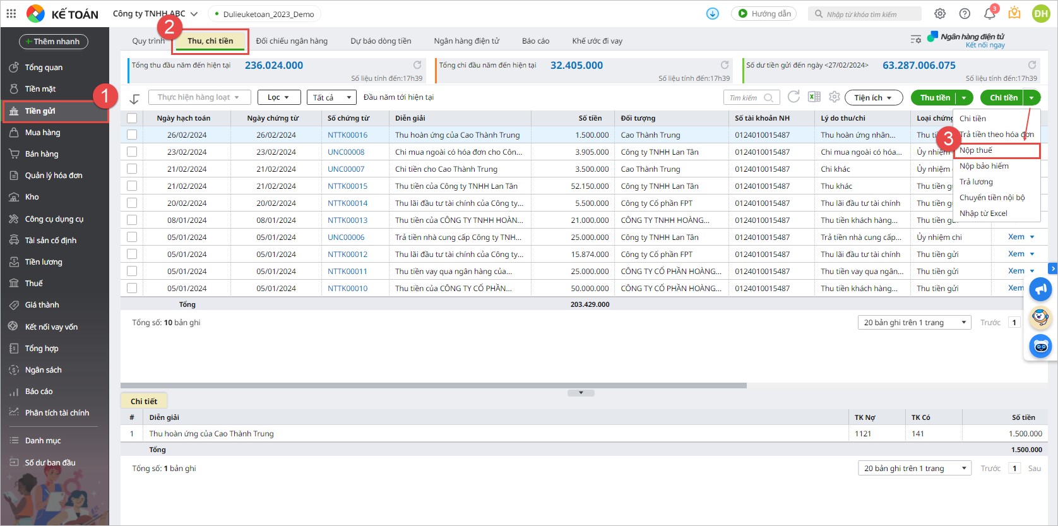Choose Nhập từ Excel from menu
Screen dimensions: 1058x526
click(996, 213)
